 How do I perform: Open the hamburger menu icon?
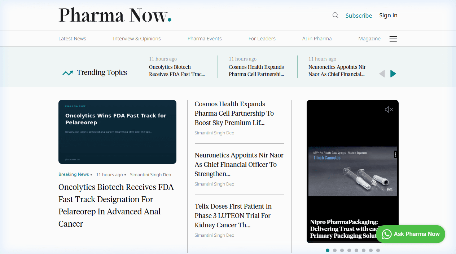pyautogui.click(x=393, y=39)
